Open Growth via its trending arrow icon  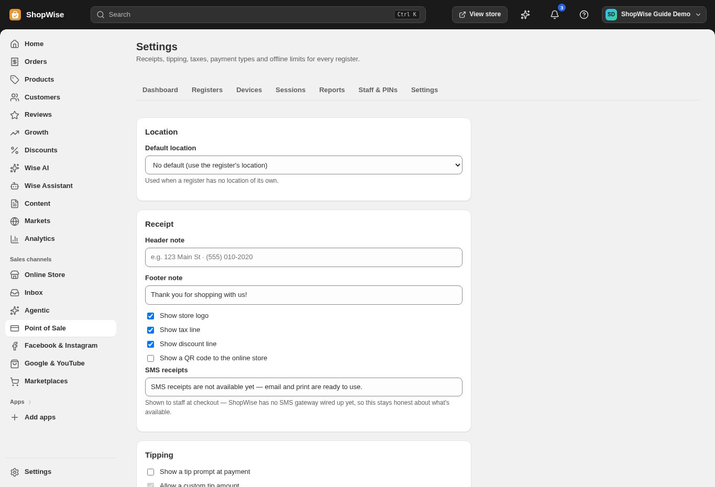point(15,132)
